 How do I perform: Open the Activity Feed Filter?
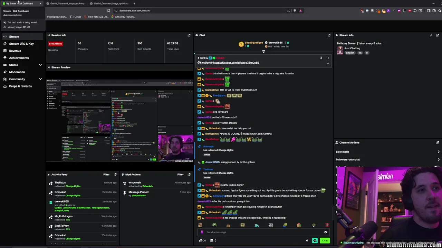click(x=106, y=175)
